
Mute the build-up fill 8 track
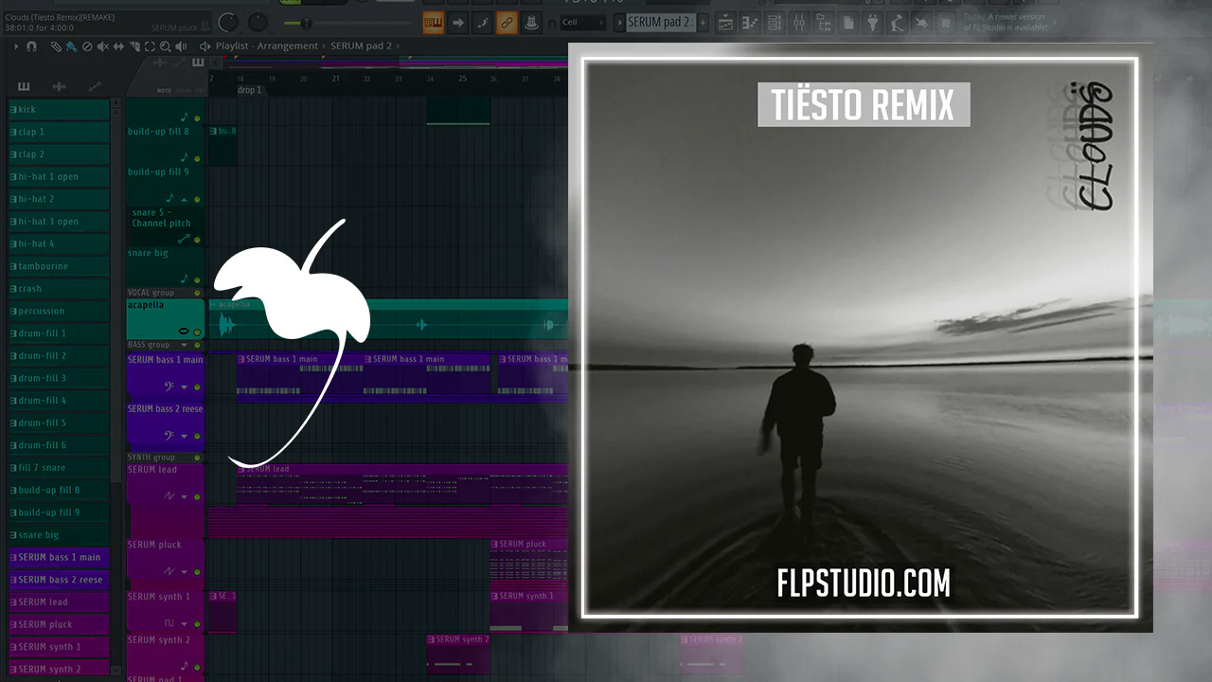(197, 158)
